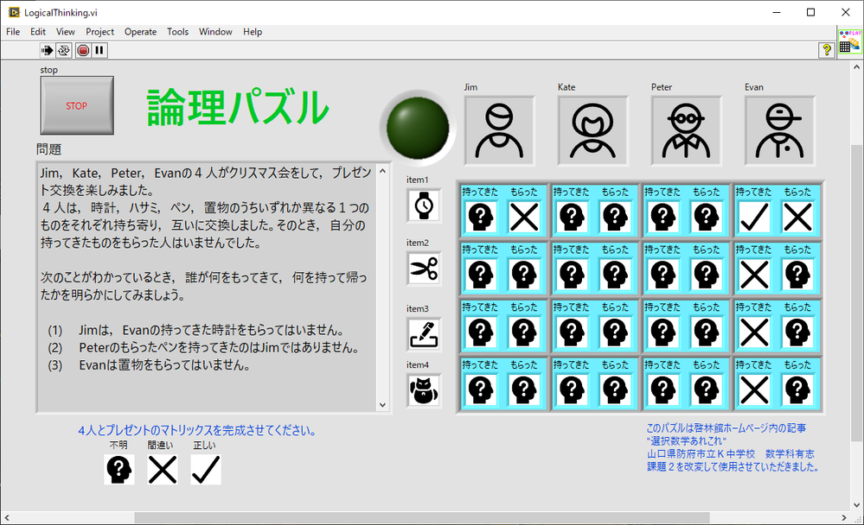This screenshot has height=525, width=864.
Task: Toggle Peter's brought cell for ornament
Action: click(x=662, y=389)
